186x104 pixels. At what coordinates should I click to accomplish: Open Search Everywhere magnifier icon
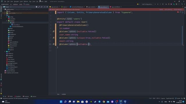tap(182, 4)
